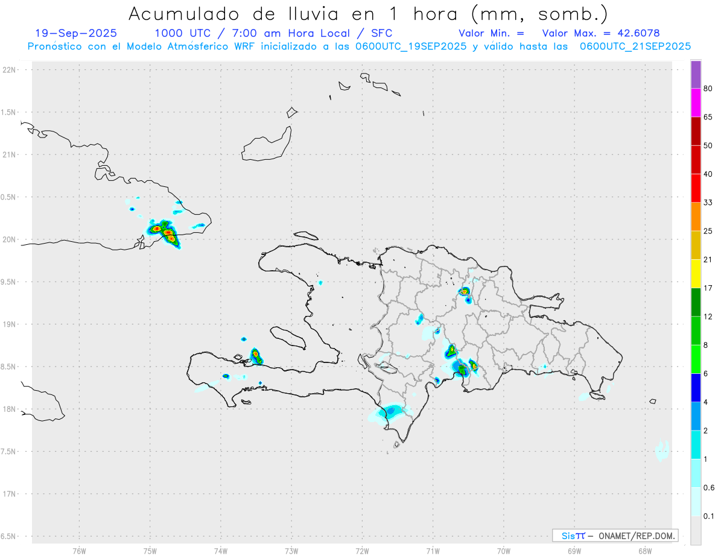Screen dimensions: 724x559
Task: Click the '17N' latitude label
Action: (10, 494)
